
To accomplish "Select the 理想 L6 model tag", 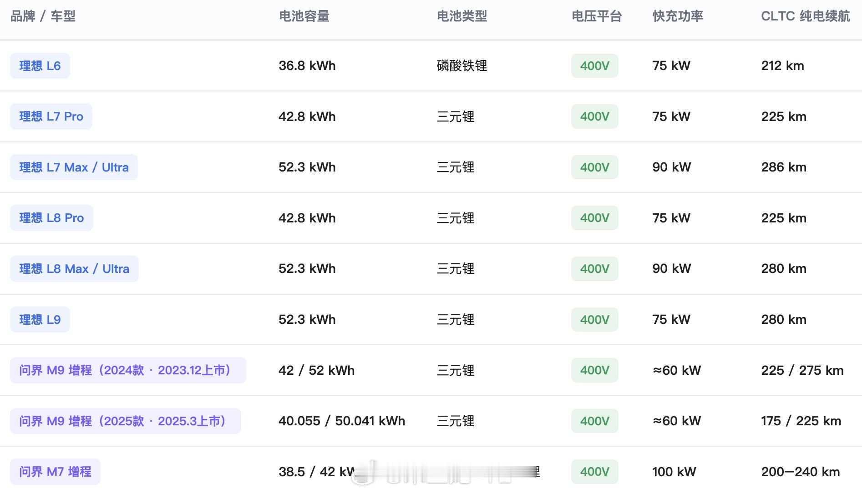I will [x=40, y=66].
